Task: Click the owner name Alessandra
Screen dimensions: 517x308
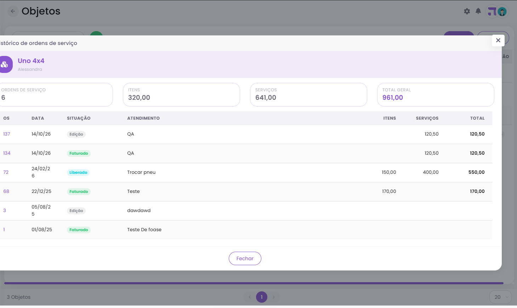Action: (x=30, y=69)
